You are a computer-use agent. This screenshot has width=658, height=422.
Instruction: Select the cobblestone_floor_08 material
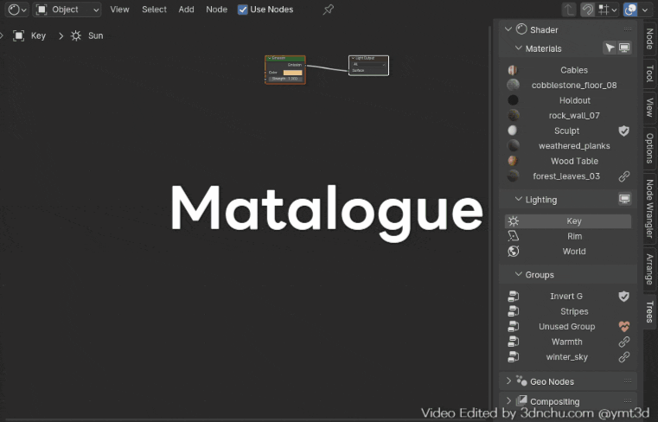click(568, 86)
